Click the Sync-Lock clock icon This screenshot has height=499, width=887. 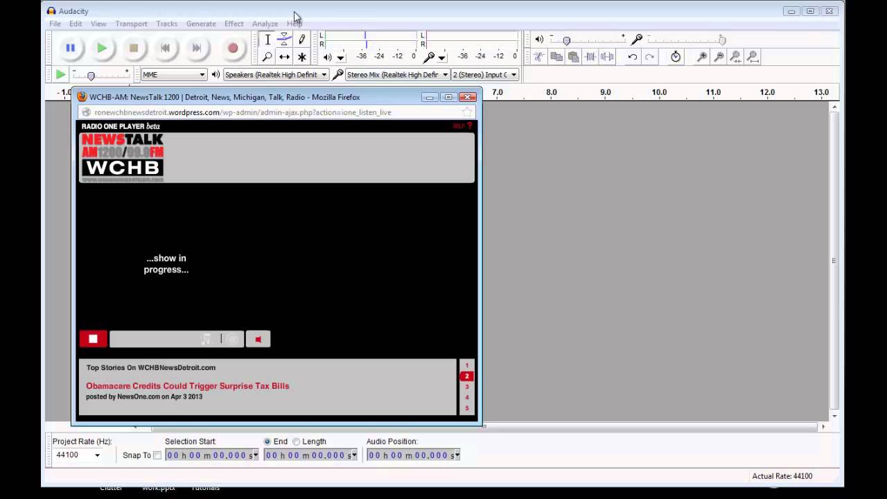676,57
